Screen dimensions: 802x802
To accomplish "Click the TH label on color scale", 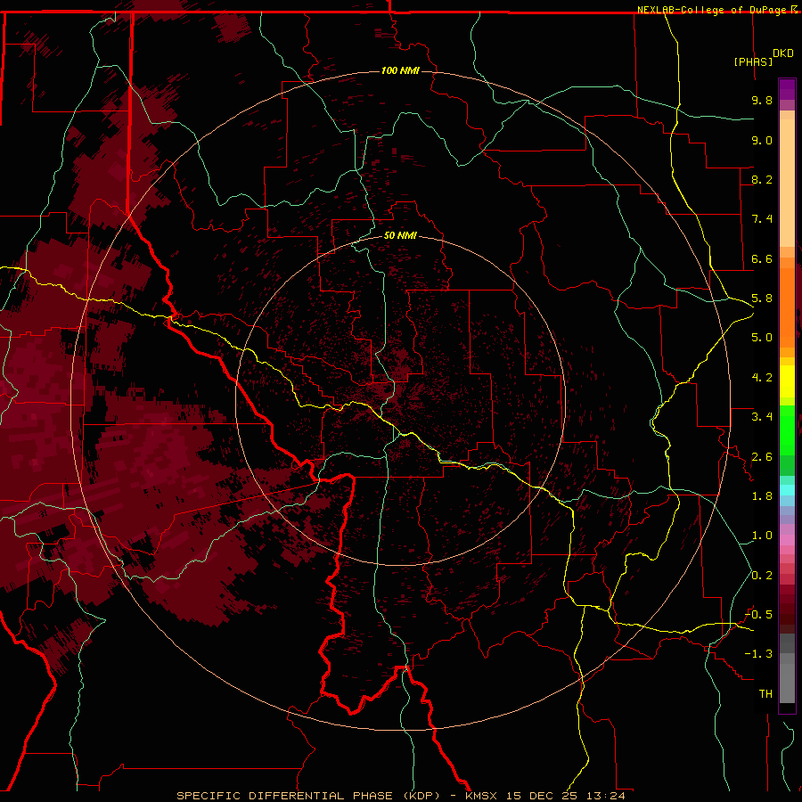I will [x=765, y=694].
